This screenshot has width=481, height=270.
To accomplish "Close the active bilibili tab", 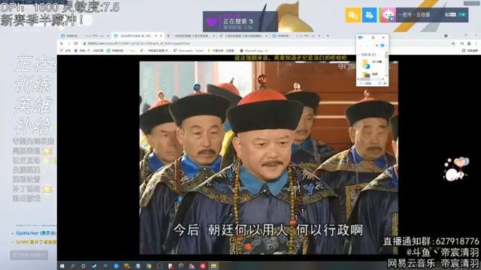I will [161, 36].
